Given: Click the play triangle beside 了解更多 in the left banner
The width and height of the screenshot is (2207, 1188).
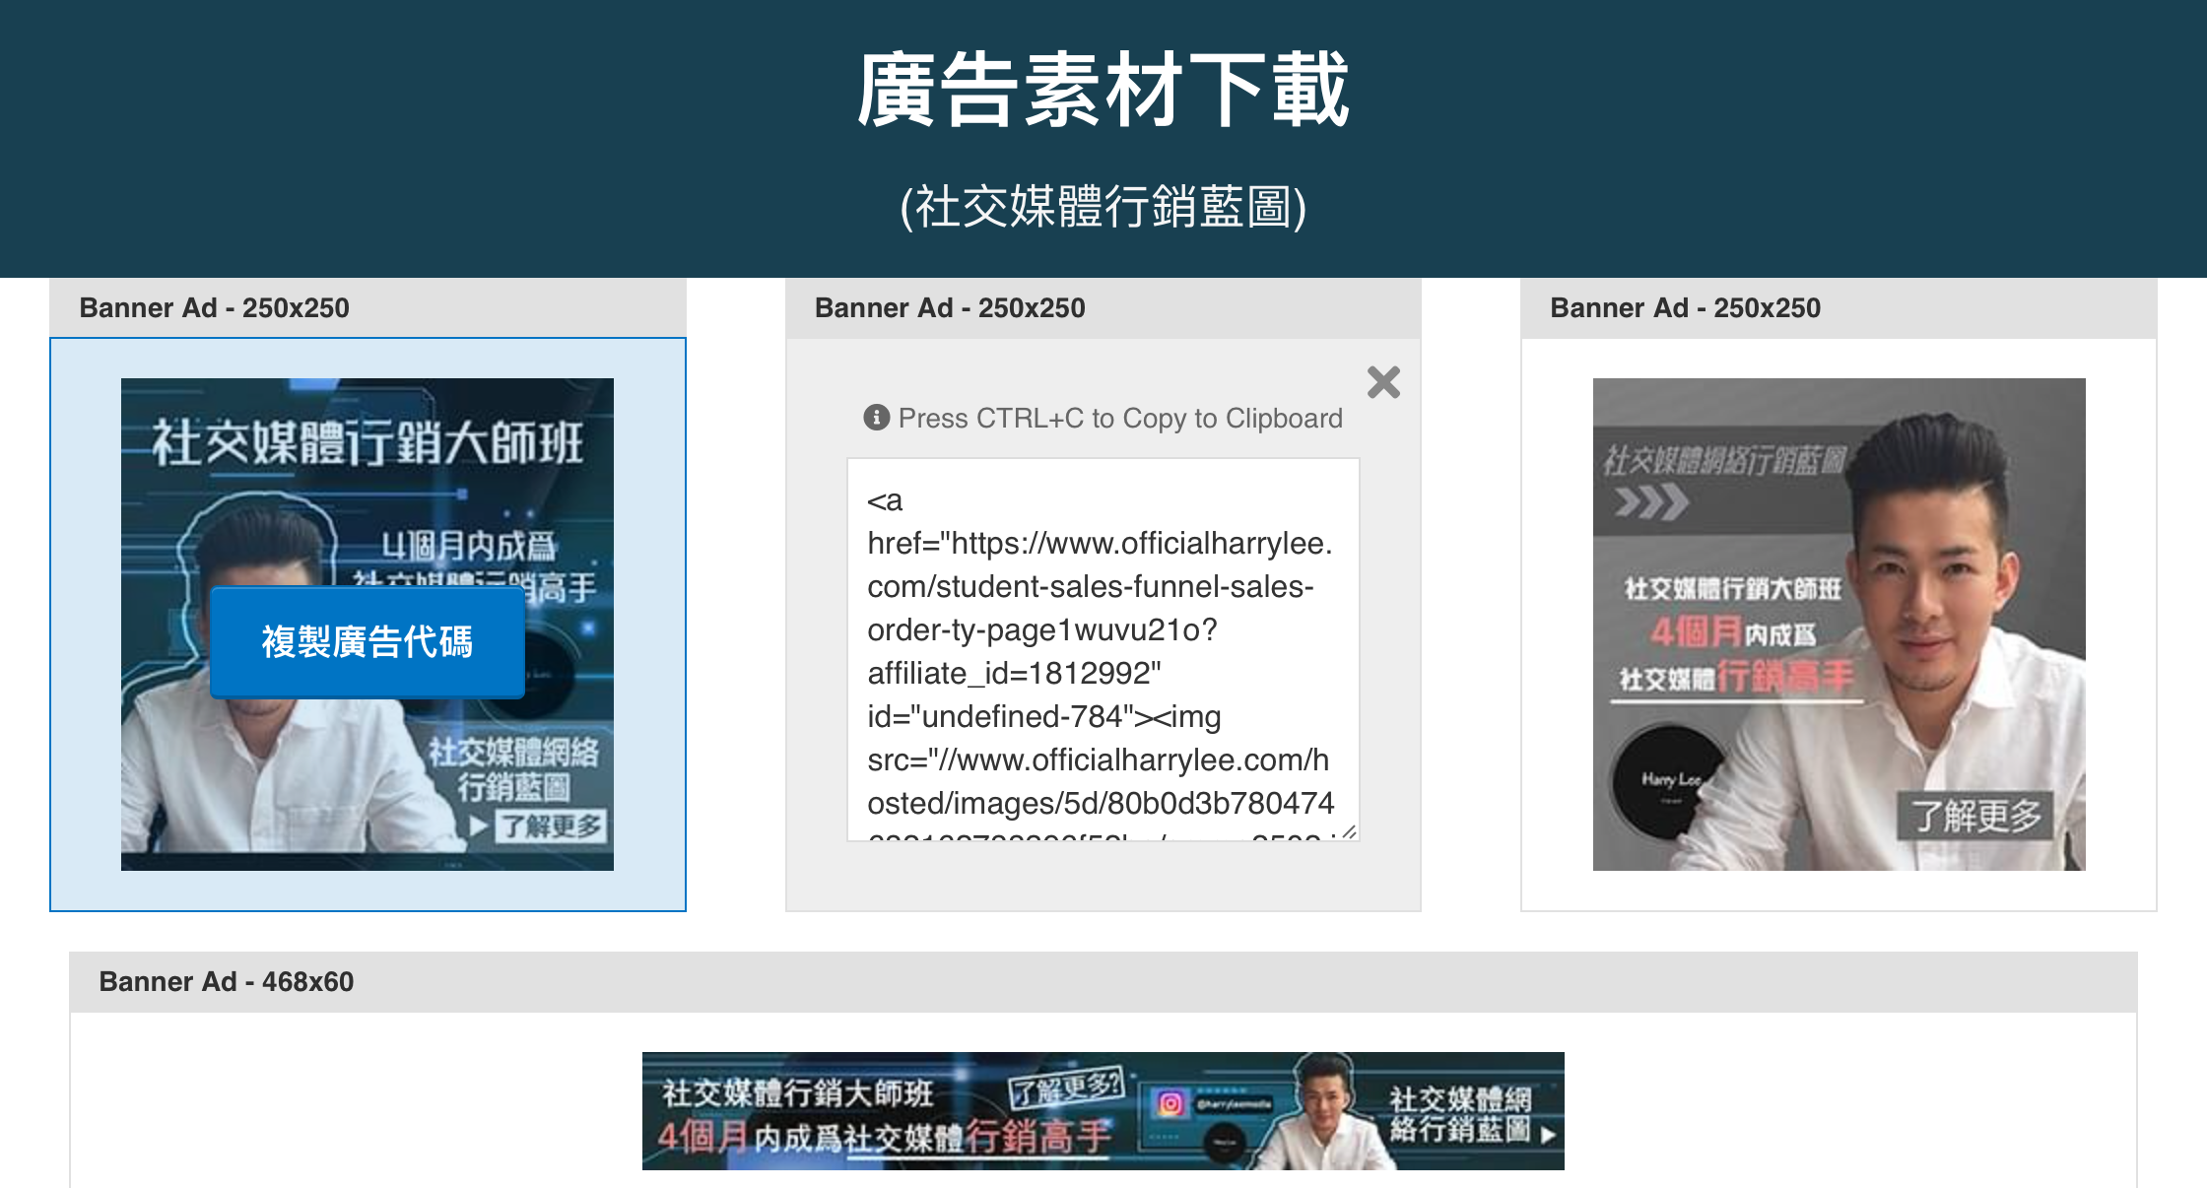Looking at the screenshot, I should click(482, 827).
